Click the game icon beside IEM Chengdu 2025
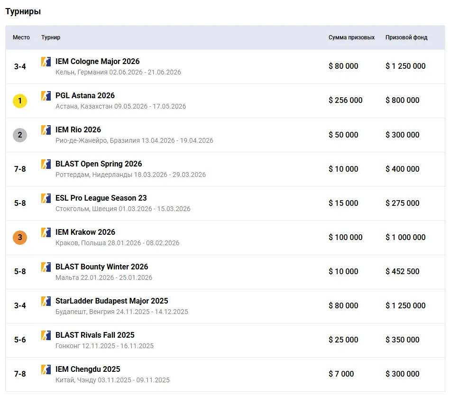 coord(46,369)
